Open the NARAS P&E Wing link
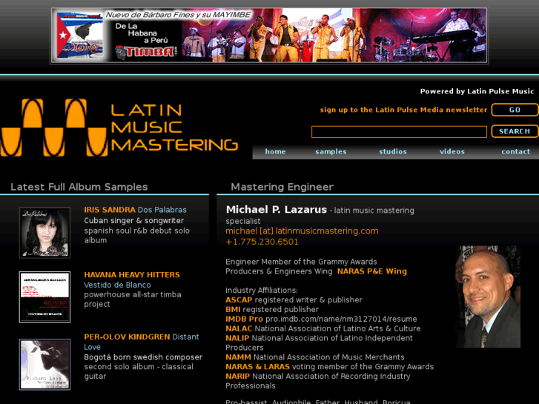Image resolution: width=539 pixels, height=404 pixels. click(x=372, y=271)
